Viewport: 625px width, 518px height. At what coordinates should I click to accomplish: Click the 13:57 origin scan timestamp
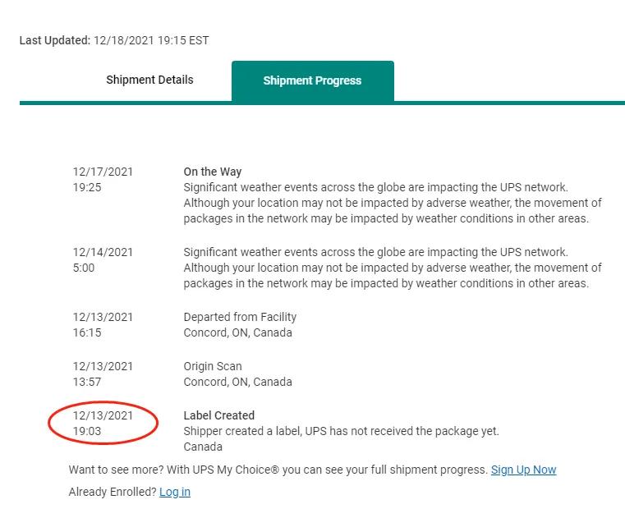coord(87,382)
